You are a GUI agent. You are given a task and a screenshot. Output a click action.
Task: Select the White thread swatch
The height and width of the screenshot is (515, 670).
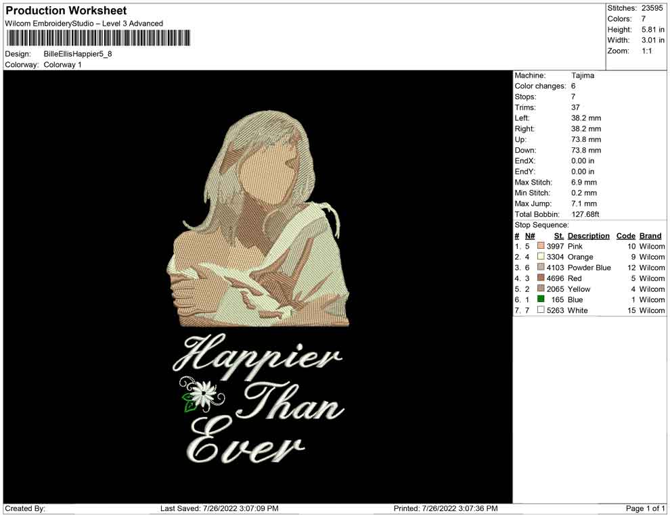tap(541, 310)
